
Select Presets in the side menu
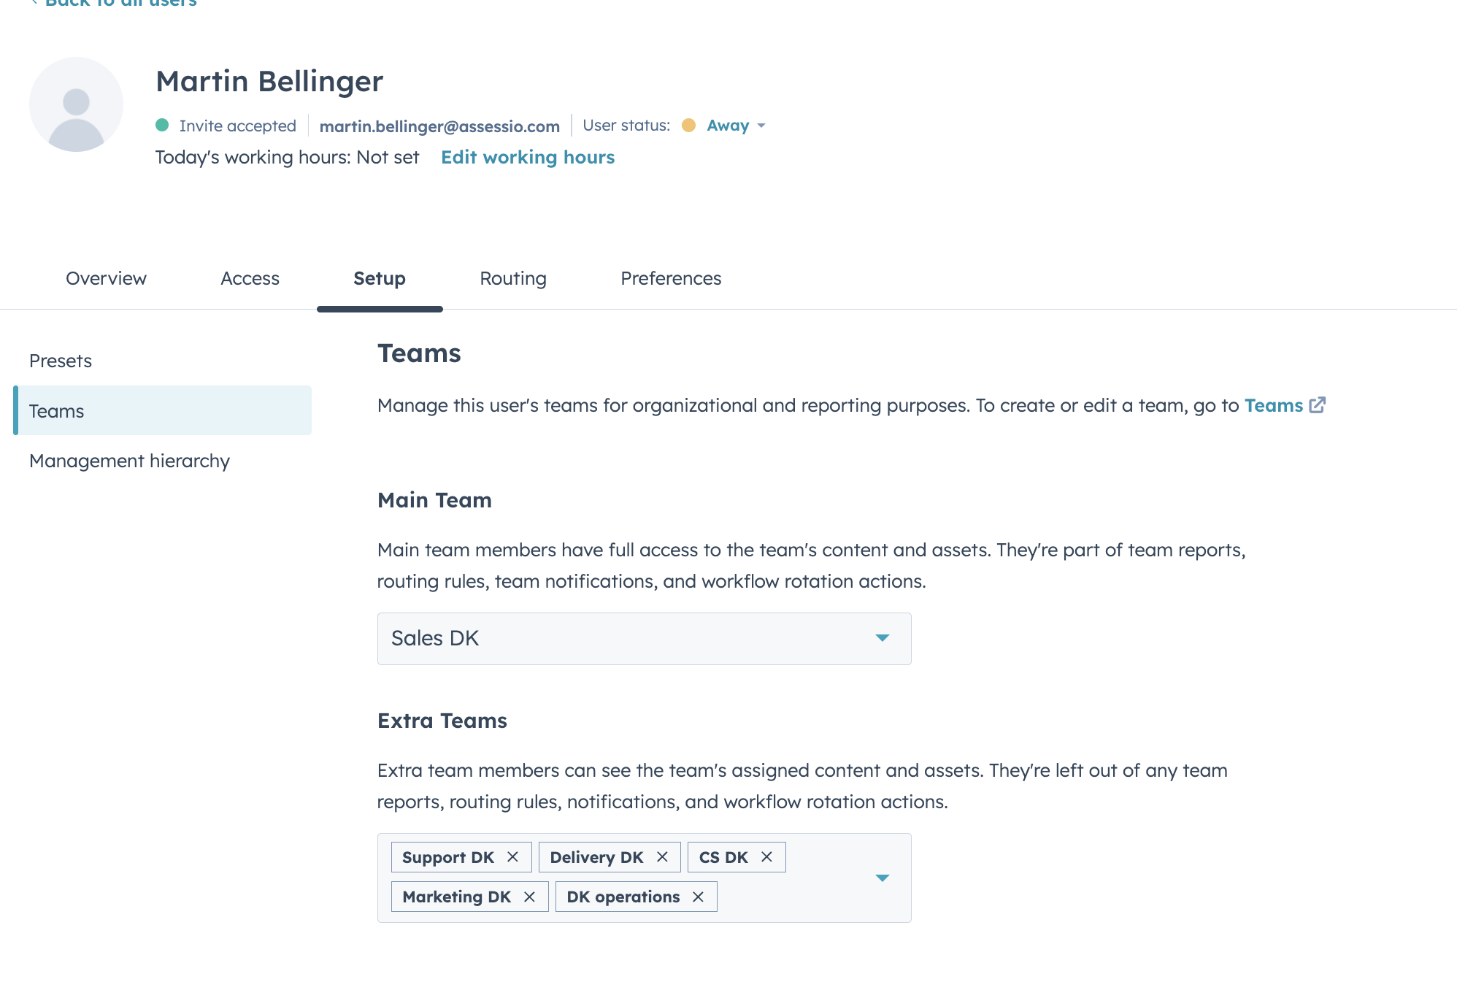coord(61,361)
